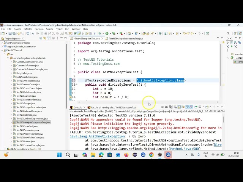Click the Search torch icon in the toolbar

tap(152, 33)
